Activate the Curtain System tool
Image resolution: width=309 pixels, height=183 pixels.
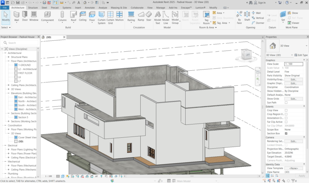pos(102,18)
